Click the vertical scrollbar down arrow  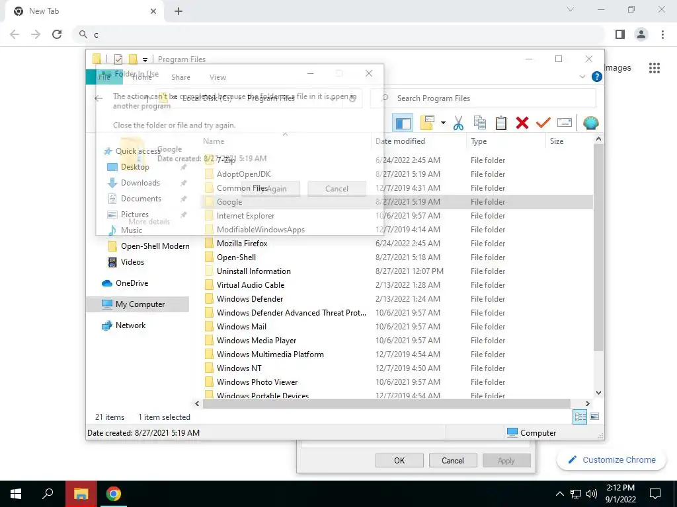coord(598,393)
